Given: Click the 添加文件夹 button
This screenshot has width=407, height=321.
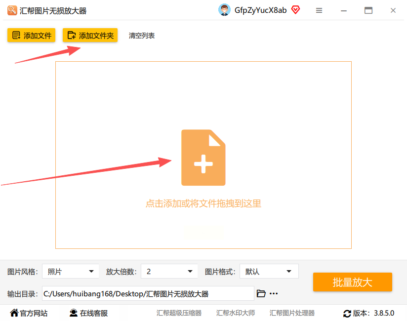Looking at the screenshot, I should tap(90, 35).
